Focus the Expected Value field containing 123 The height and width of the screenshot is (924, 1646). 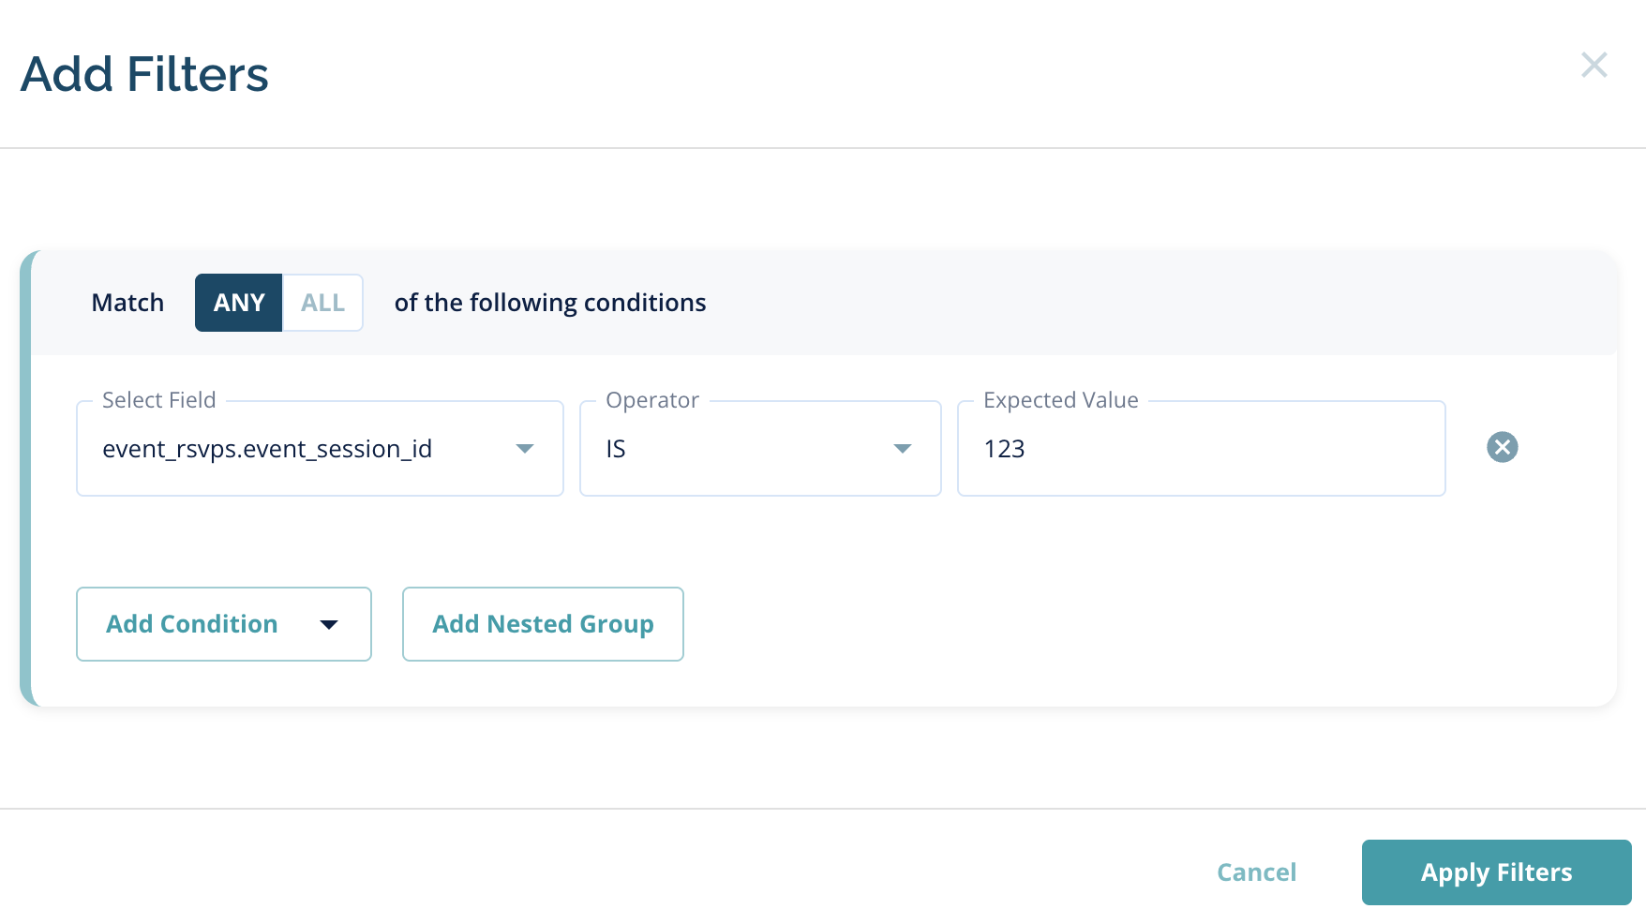coord(1200,449)
